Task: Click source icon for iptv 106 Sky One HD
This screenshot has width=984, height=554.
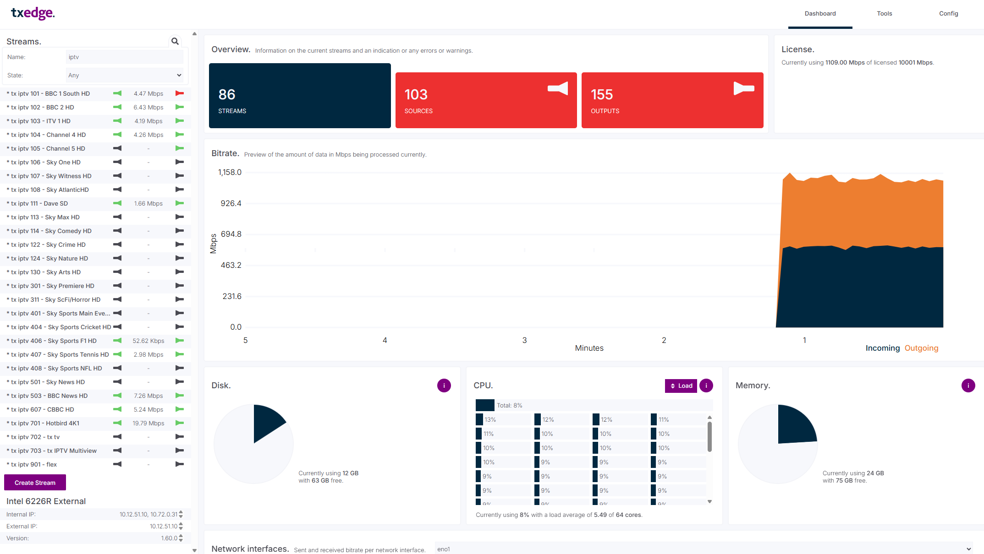Action: [117, 162]
